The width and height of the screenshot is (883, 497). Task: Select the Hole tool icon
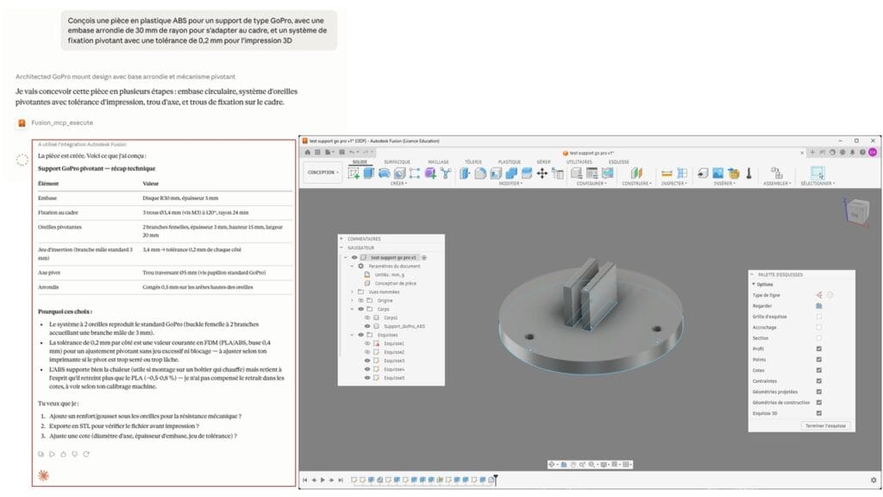coord(399,173)
